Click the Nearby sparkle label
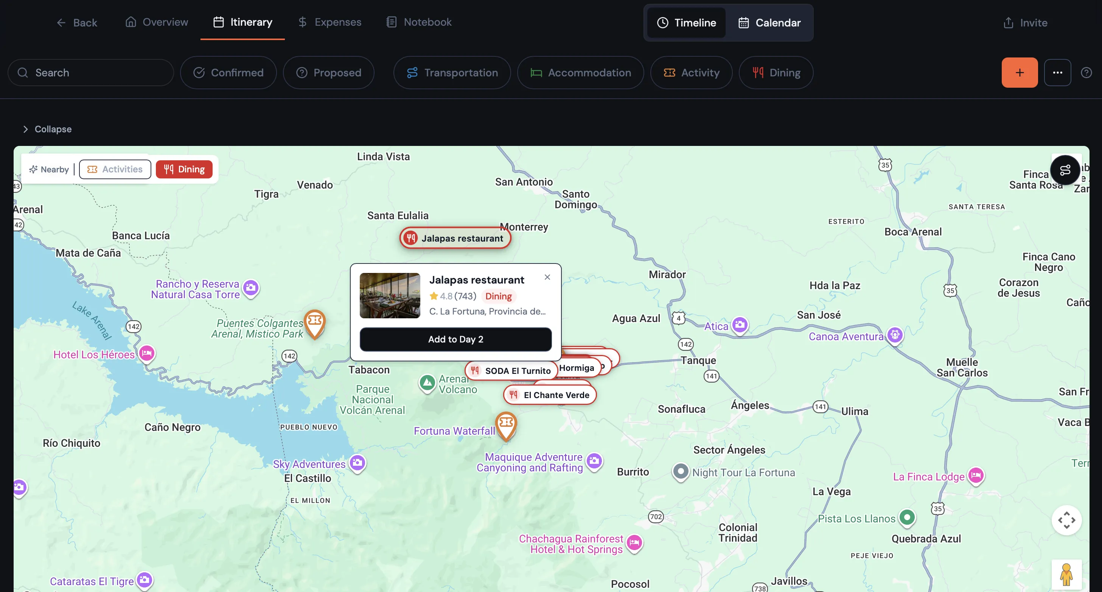The width and height of the screenshot is (1102, 592). tap(49, 169)
